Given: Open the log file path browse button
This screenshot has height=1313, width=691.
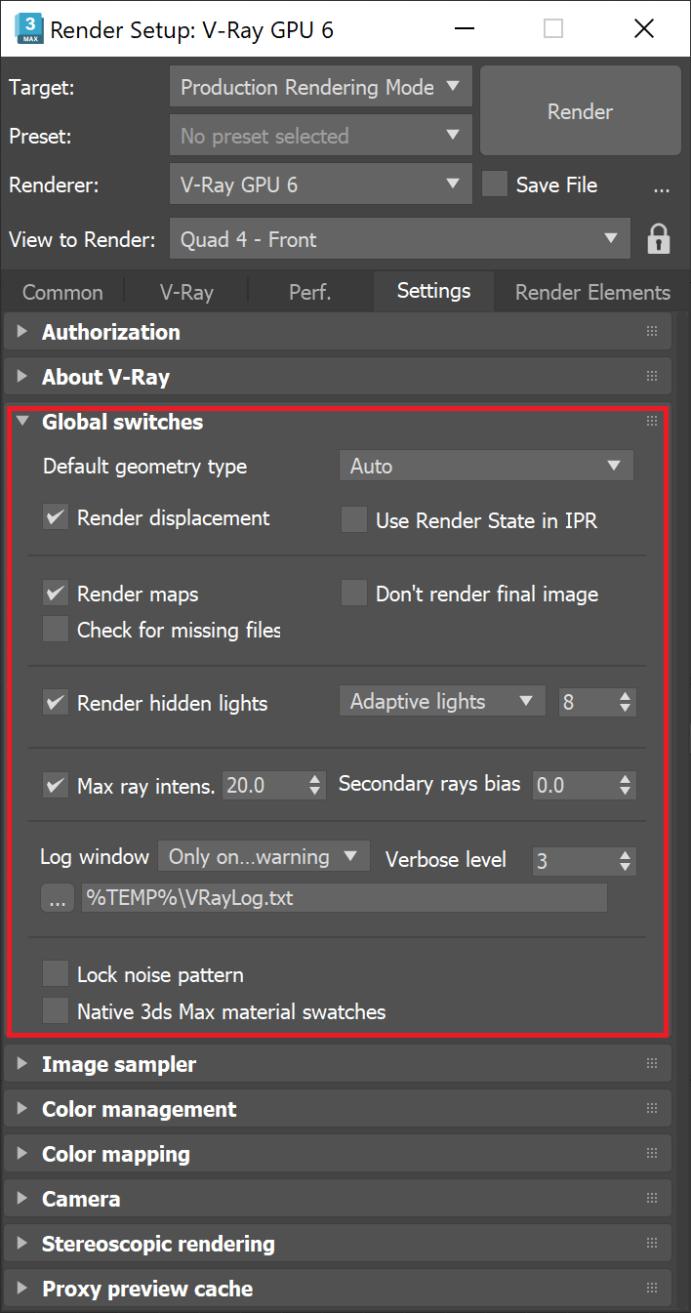Looking at the screenshot, I should coord(57,897).
